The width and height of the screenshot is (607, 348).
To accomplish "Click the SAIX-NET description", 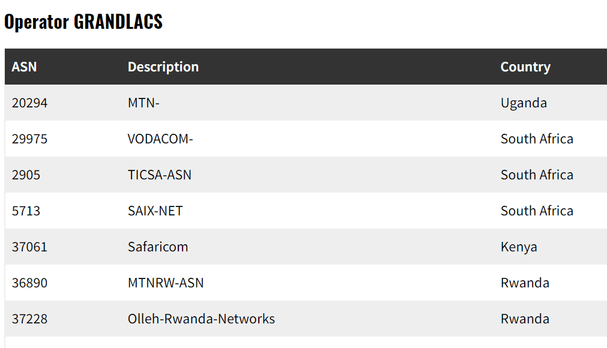I will (x=156, y=211).
